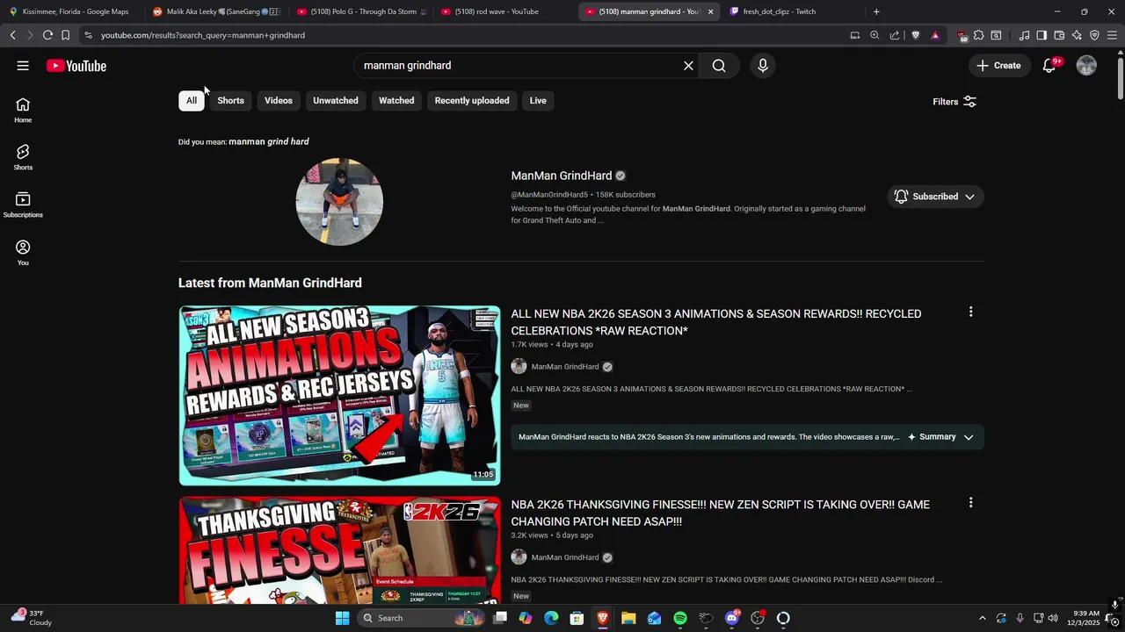Select the Unwatched filter chip
This screenshot has height=632, width=1125.
pos(336,100)
